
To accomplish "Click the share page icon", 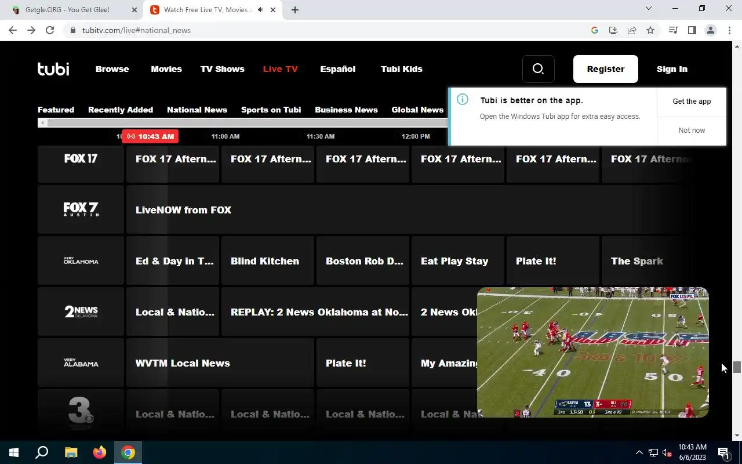I will coord(632,30).
